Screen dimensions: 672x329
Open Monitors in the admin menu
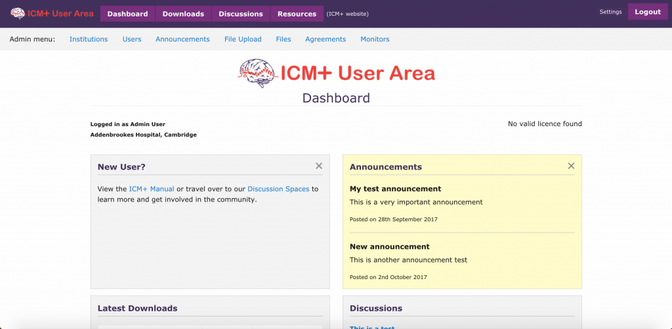[375, 39]
